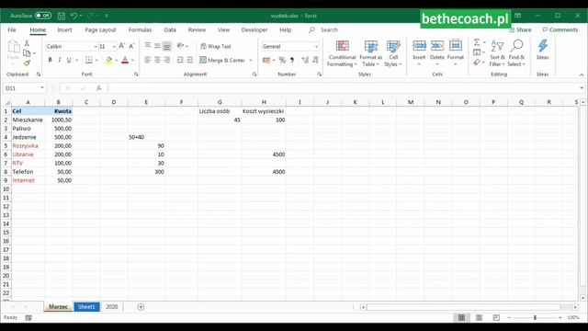The image size is (588, 331).
Task: Open the Data tab
Action: click(170, 29)
